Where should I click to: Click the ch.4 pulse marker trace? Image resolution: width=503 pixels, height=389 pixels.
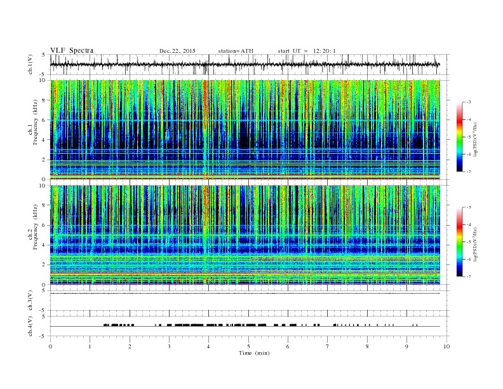[x=245, y=325]
